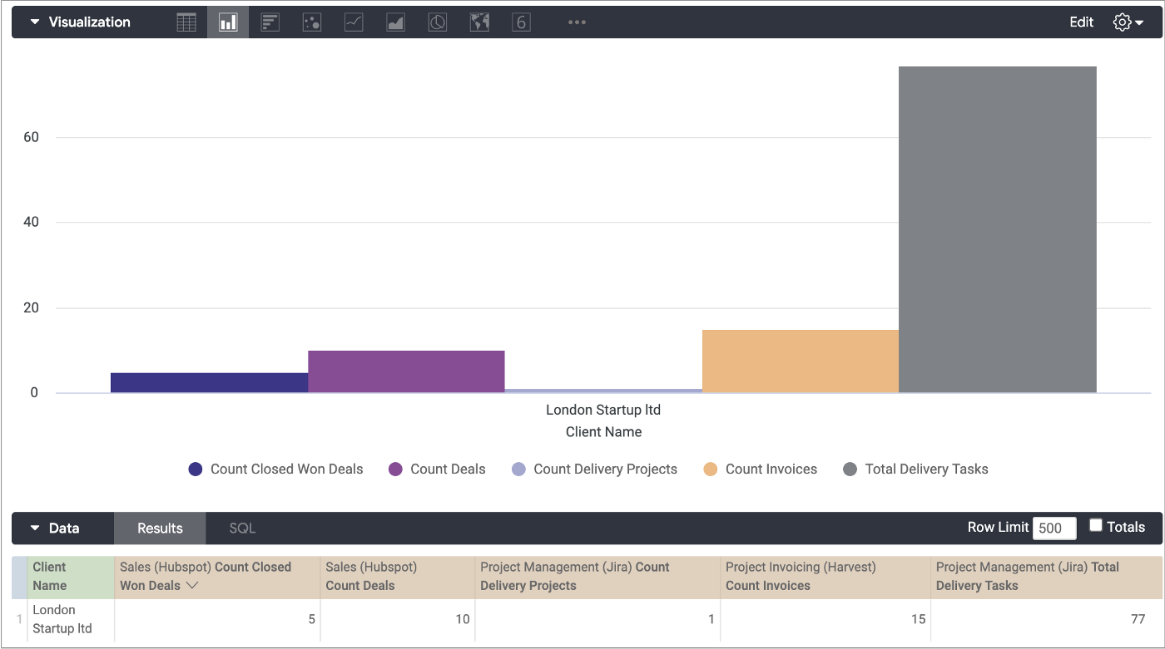Open the Results tab

[x=160, y=529]
